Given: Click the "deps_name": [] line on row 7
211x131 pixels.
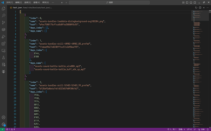Looking at the screenshot, I should [38, 31].
